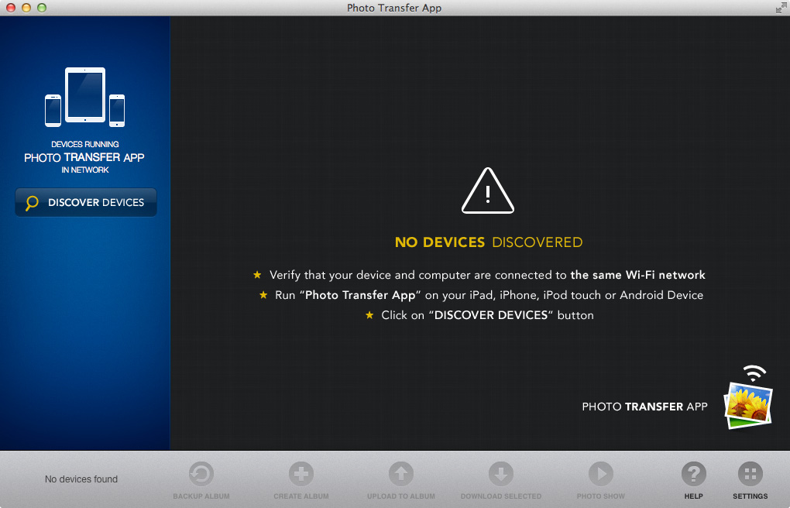Click the same Wi-Fi network instruction line
The height and width of the screenshot is (508, 790).
(479, 275)
